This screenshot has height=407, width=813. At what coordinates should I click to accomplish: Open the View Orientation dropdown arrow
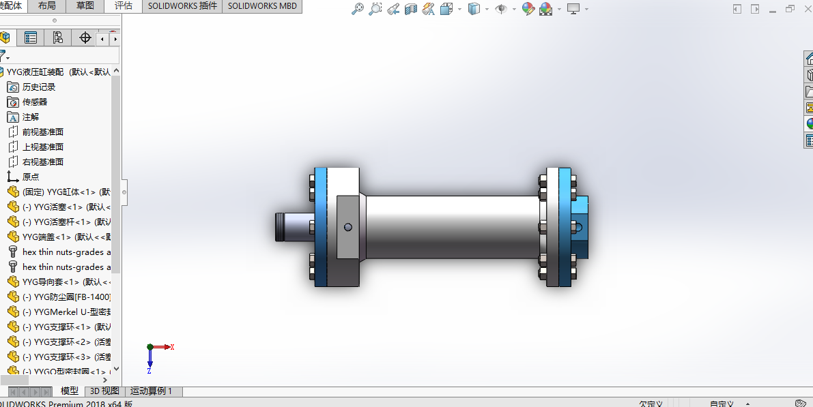click(x=459, y=9)
